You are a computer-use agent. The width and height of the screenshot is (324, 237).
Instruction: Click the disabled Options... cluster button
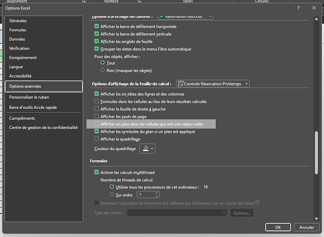tap(242, 213)
